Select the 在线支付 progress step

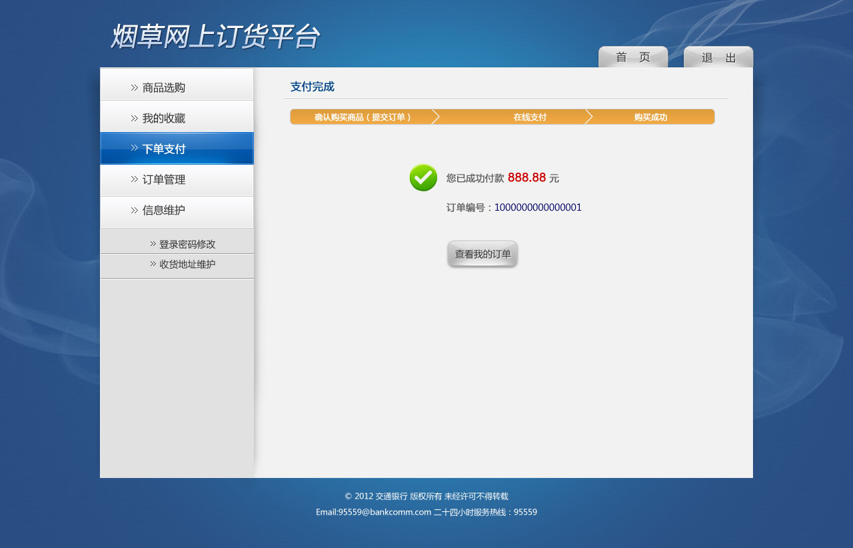coord(514,117)
